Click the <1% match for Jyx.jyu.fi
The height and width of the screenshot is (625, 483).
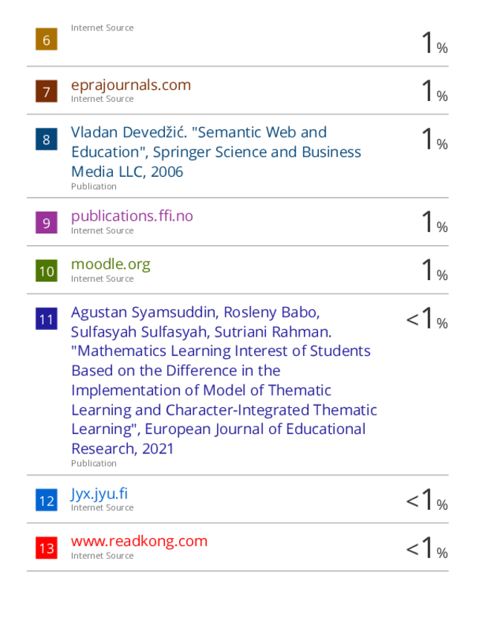click(427, 499)
